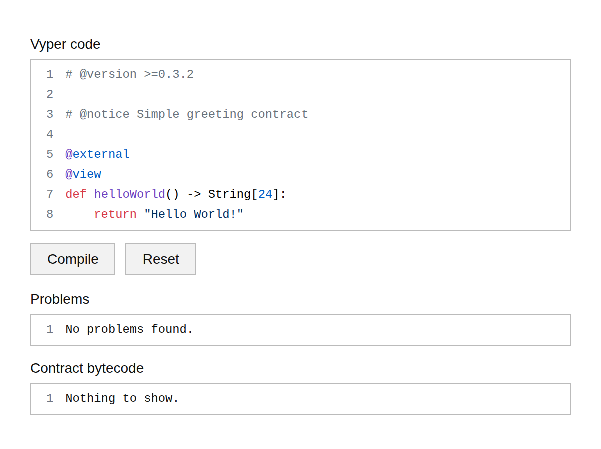The image size is (601, 449).
Task: Select the '@notice Simple greeting contract' comment line
Action: click(x=186, y=114)
